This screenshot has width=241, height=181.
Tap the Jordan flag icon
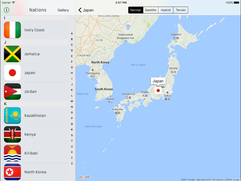pos(13,91)
